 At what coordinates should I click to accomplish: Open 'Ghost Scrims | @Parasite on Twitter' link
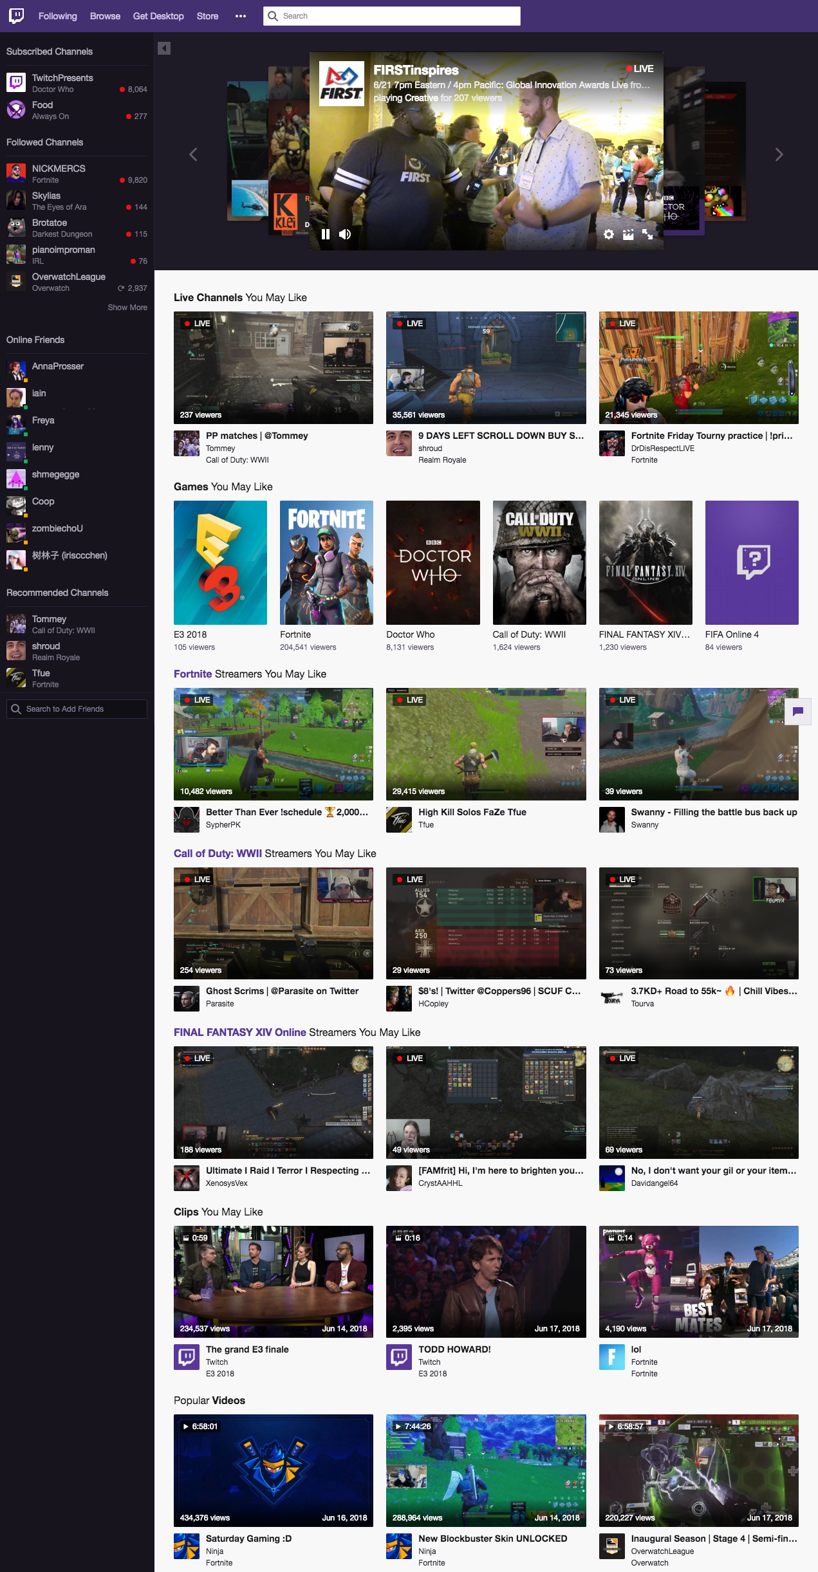tap(282, 991)
